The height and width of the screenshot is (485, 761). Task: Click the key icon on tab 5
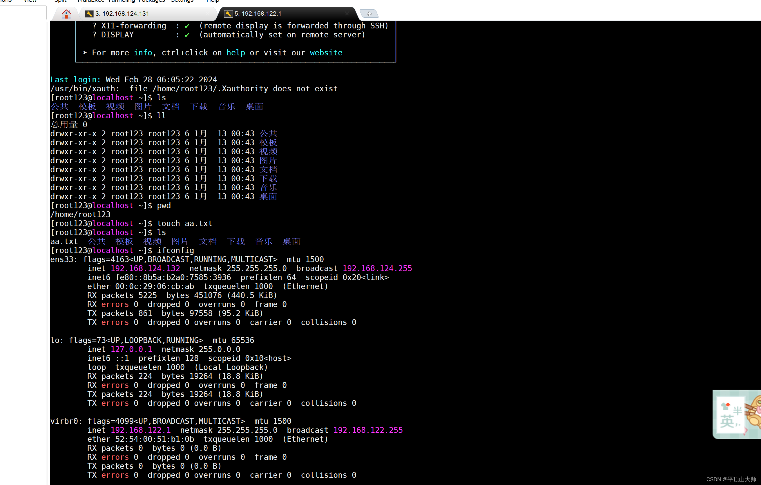[228, 14]
